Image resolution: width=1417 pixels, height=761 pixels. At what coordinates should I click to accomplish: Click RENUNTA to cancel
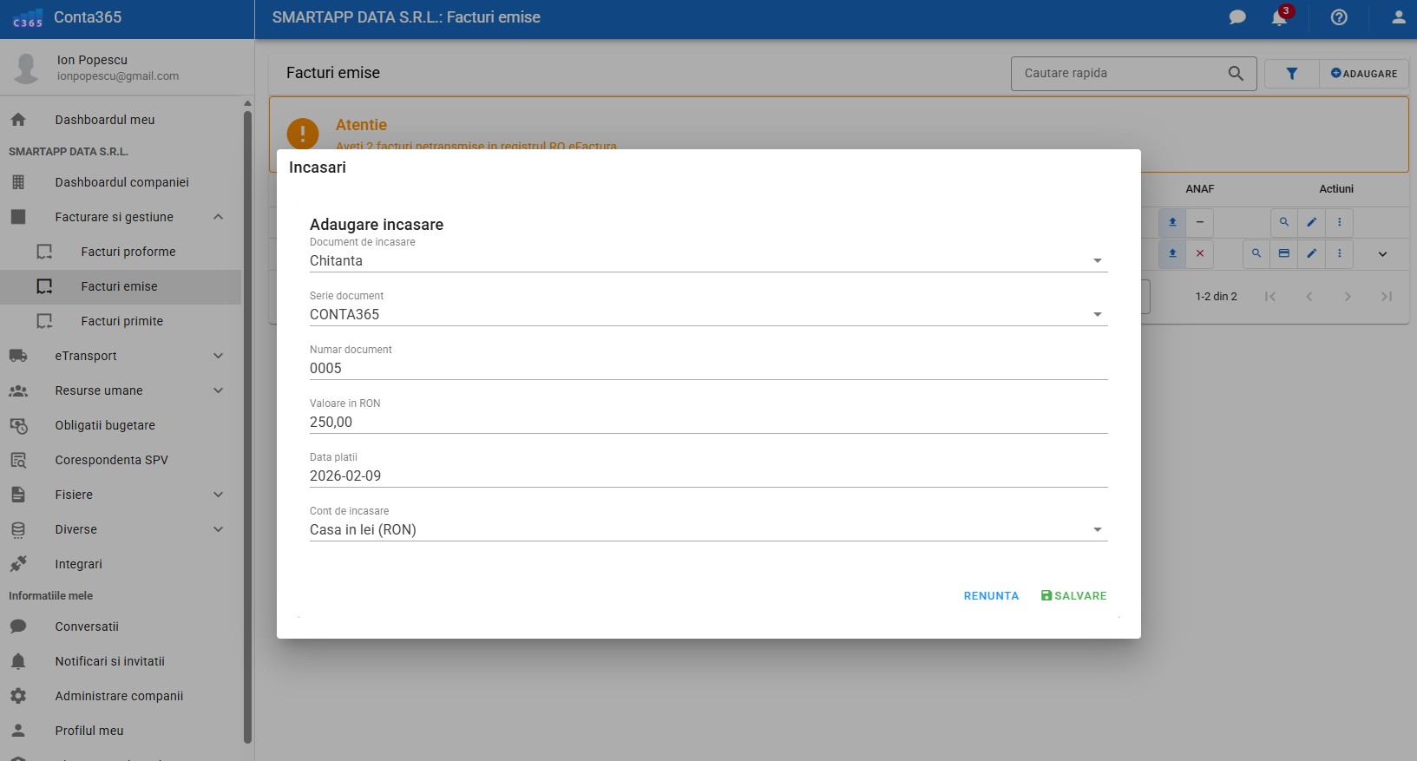[991, 596]
